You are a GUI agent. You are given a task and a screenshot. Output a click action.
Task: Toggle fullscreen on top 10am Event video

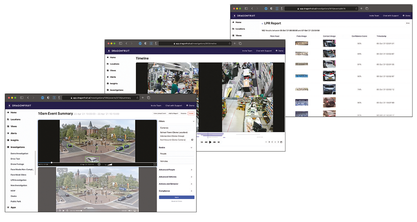pos(155,164)
